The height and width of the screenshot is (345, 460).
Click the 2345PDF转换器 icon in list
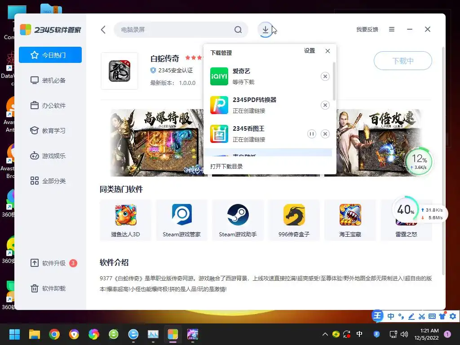(219, 105)
